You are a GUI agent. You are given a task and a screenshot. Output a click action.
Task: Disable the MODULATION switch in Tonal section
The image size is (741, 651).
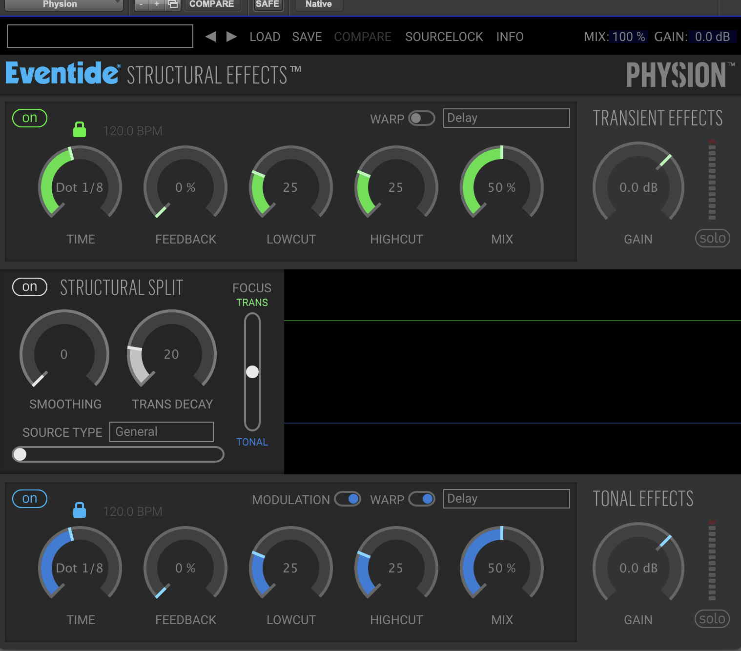[x=348, y=499]
